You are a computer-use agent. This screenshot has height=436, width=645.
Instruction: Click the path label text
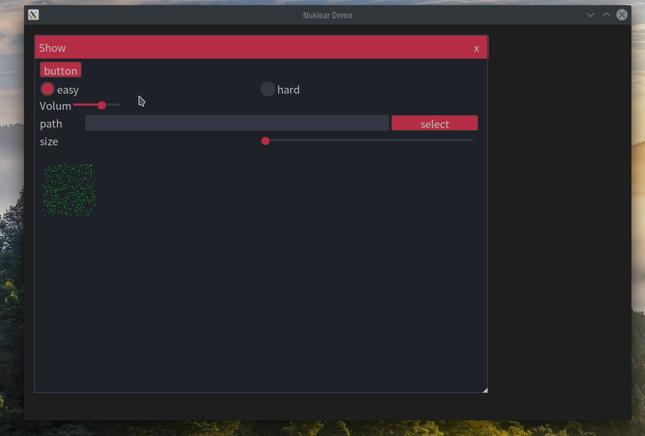point(51,124)
